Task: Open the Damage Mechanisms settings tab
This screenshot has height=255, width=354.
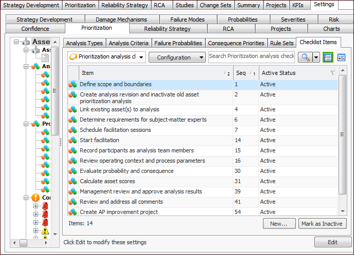Action: click(121, 19)
